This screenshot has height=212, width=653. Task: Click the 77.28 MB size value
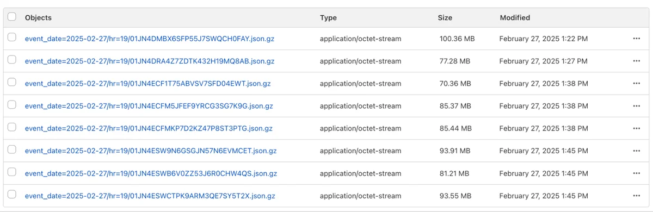455,61
